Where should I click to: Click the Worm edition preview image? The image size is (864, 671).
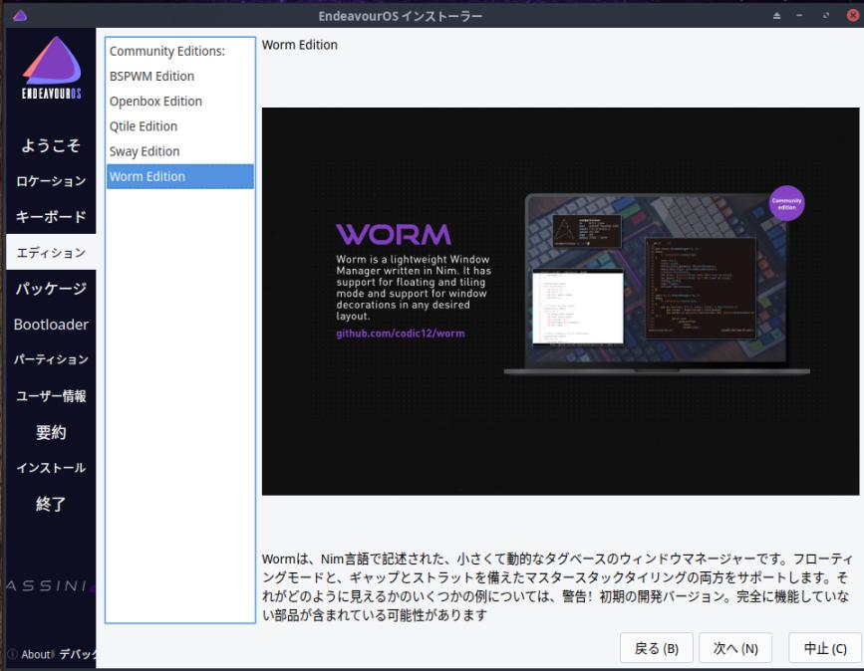(x=560, y=301)
